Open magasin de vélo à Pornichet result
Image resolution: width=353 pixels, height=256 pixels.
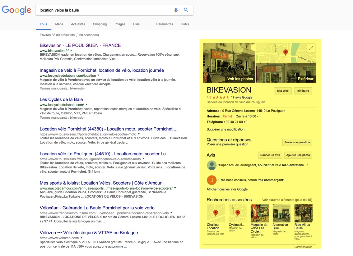coord(102,70)
